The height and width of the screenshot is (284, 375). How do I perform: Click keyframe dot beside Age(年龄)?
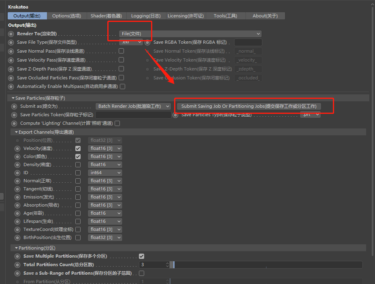coord(17,214)
